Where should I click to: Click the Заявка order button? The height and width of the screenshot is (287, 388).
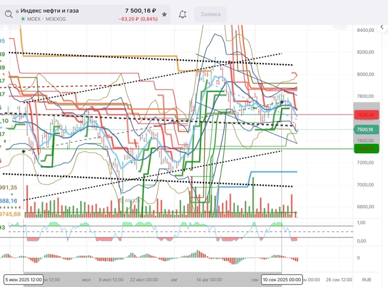210,14
